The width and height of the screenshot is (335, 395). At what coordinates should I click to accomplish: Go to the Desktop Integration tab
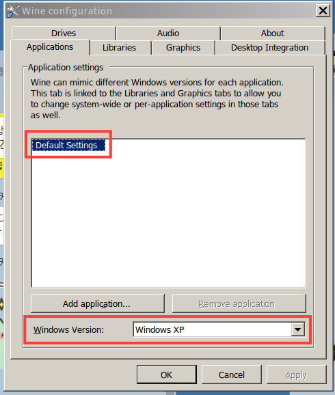coord(270,48)
